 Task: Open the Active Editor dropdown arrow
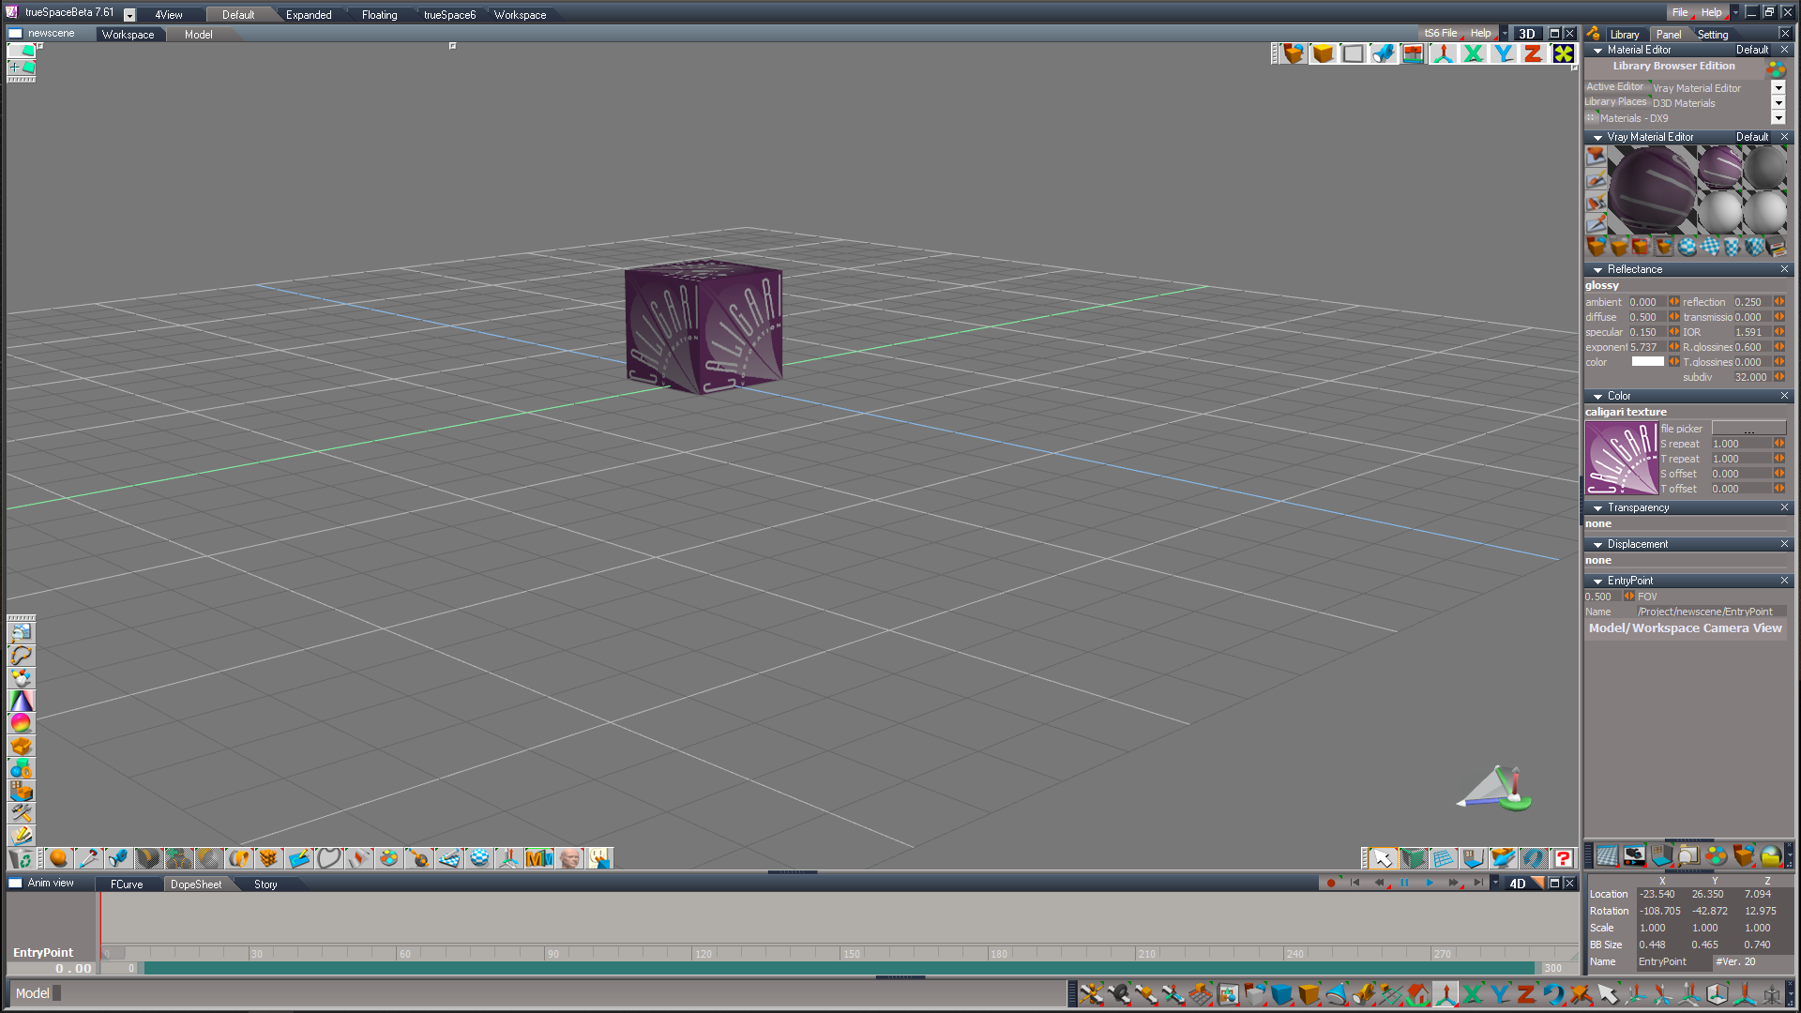1778,87
